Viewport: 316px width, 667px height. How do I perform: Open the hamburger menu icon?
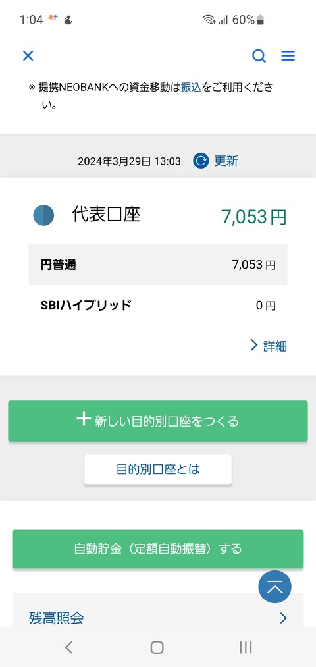tap(288, 56)
